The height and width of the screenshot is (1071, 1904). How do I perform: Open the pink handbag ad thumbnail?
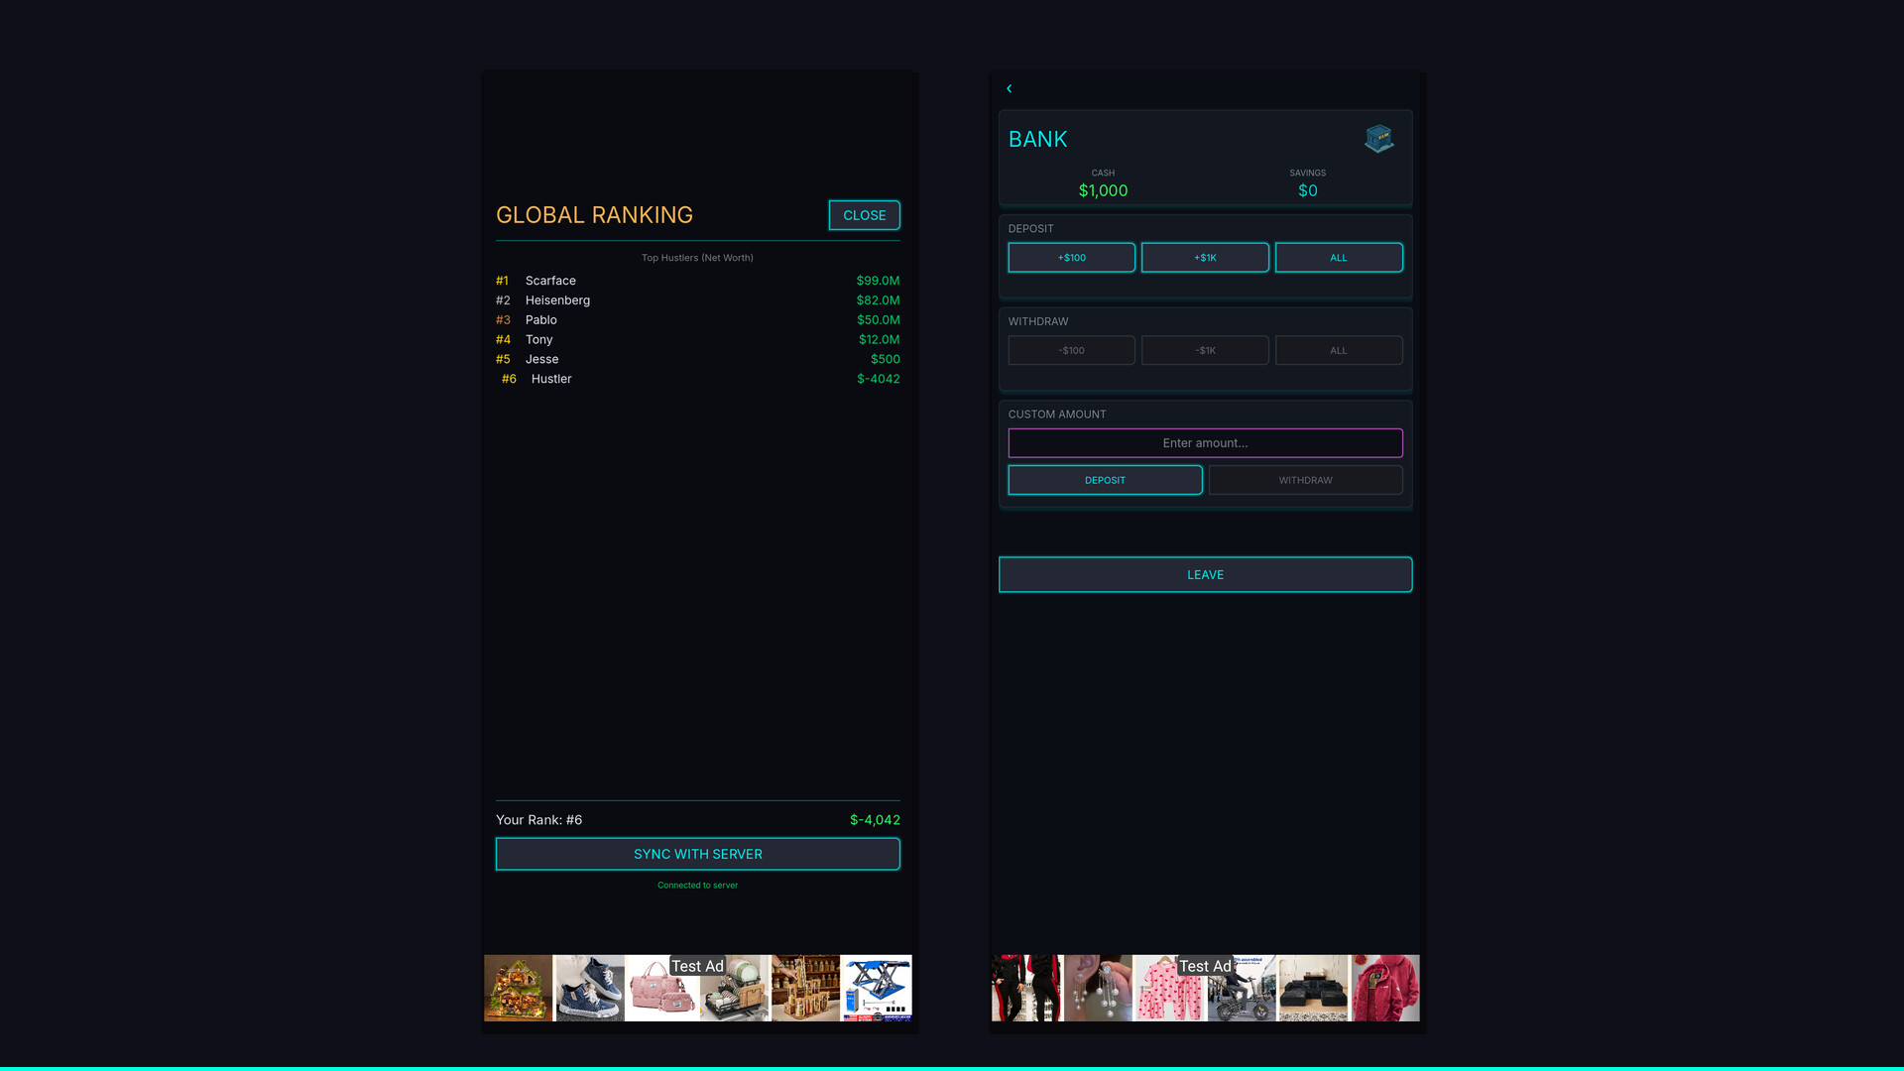[x=660, y=990]
